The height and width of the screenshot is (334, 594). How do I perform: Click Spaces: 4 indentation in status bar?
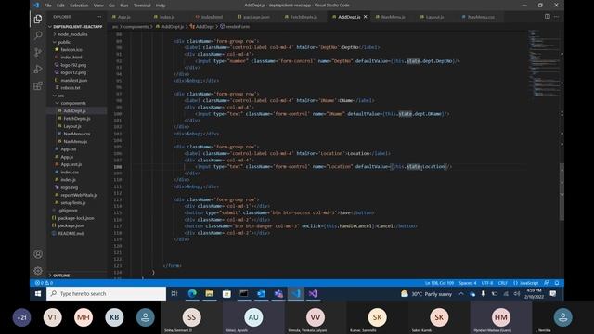[468, 283]
